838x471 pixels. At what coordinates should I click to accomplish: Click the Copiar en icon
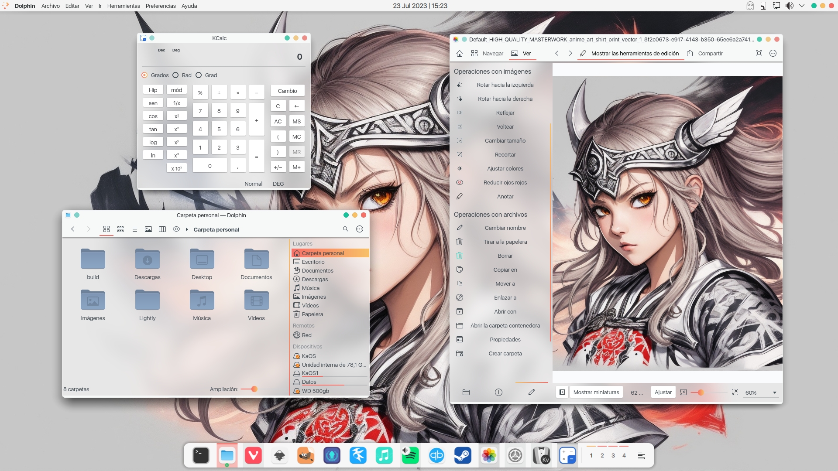pyautogui.click(x=460, y=270)
